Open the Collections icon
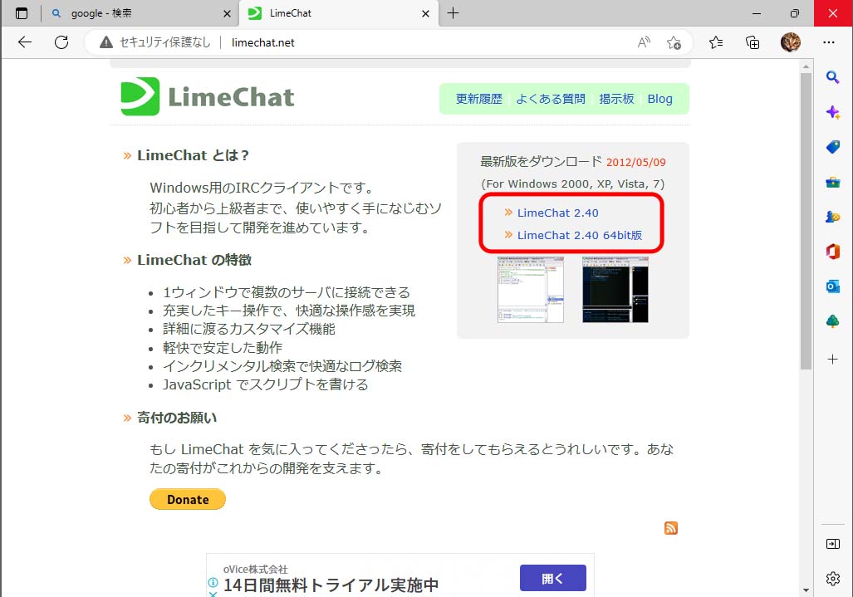853x597 pixels. (753, 42)
